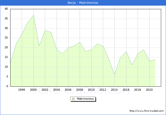The image size is (166, 115).
Task: Click the x-axis label 2006
Action: pos(68,90)
